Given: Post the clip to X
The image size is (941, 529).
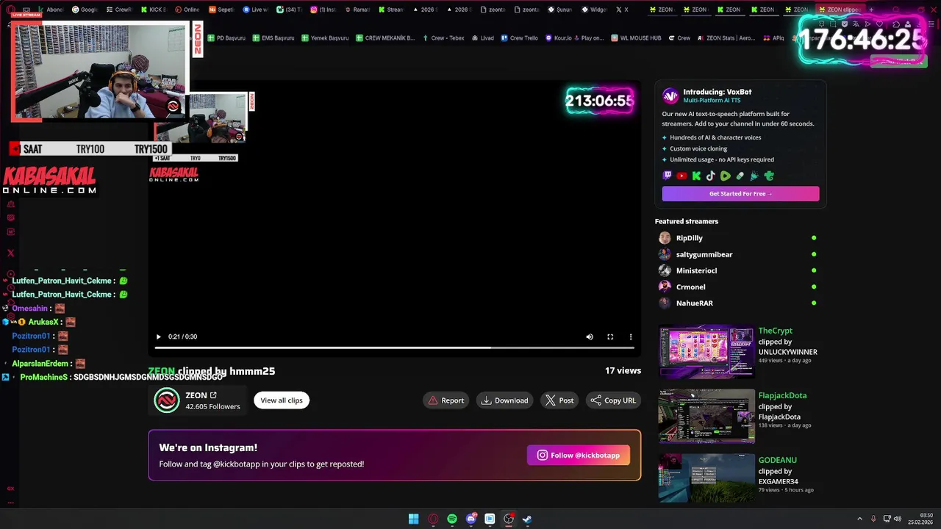Looking at the screenshot, I should (x=559, y=400).
